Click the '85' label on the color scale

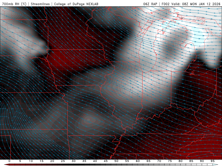click(191, 161)
